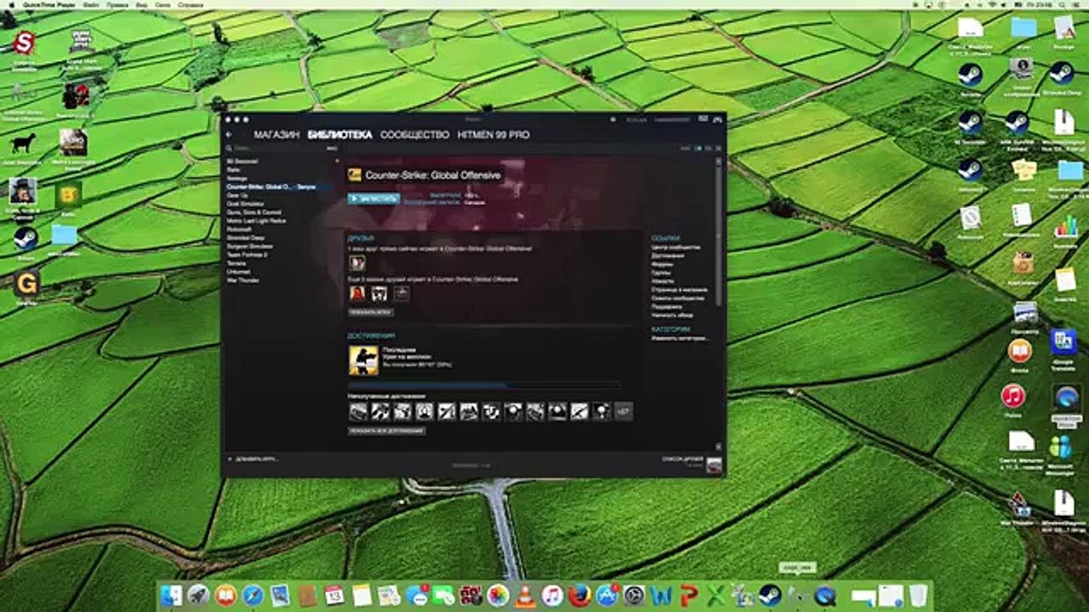Screen dimensions: 1089x612
Task: Open avatar of the friend currently playing
Action: point(357,263)
